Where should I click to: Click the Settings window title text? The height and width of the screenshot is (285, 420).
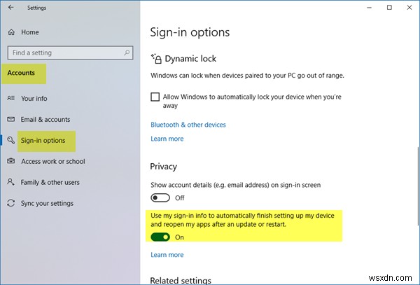click(36, 8)
